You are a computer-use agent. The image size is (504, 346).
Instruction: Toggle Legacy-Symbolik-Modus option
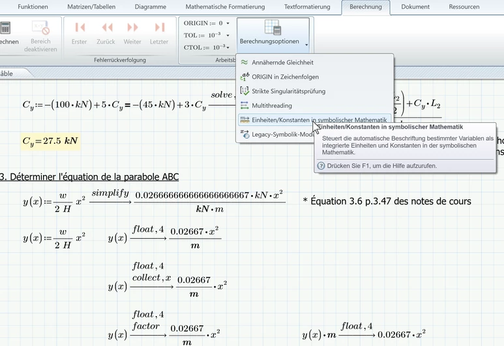pos(276,135)
